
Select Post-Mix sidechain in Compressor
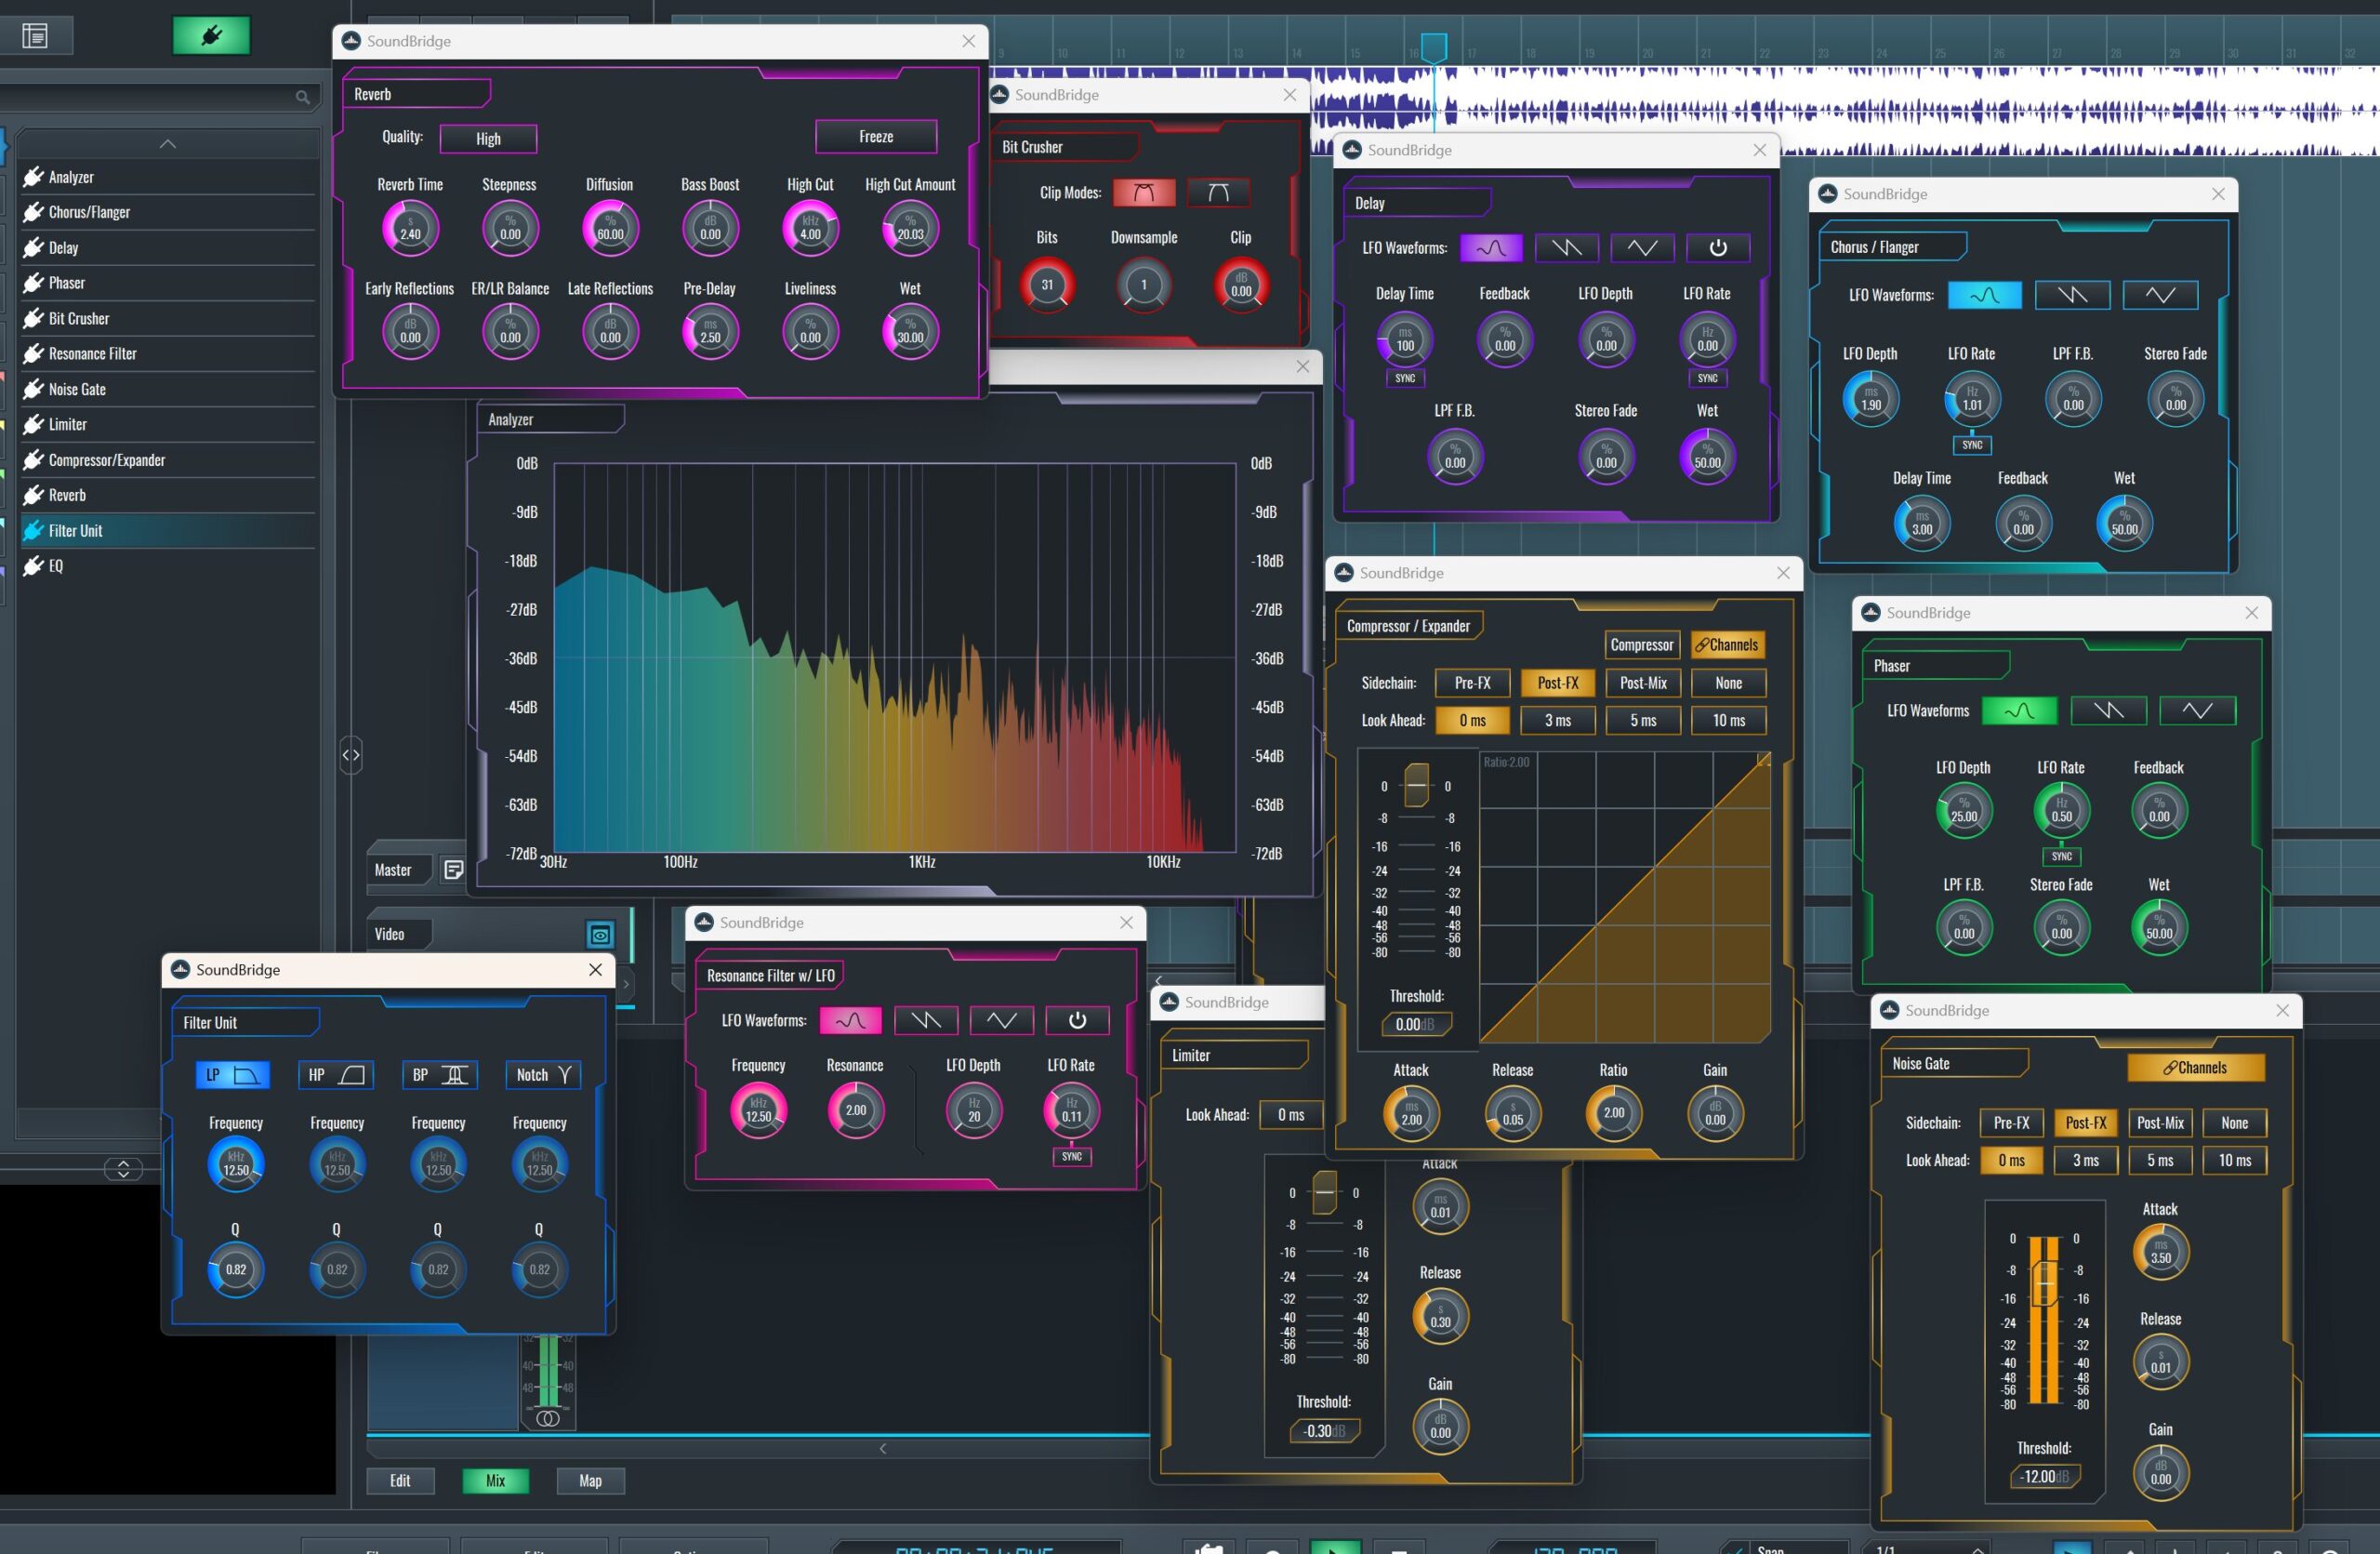[1643, 683]
